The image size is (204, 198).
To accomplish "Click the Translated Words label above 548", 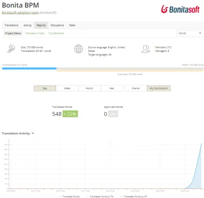I will [x=62, y=107].
